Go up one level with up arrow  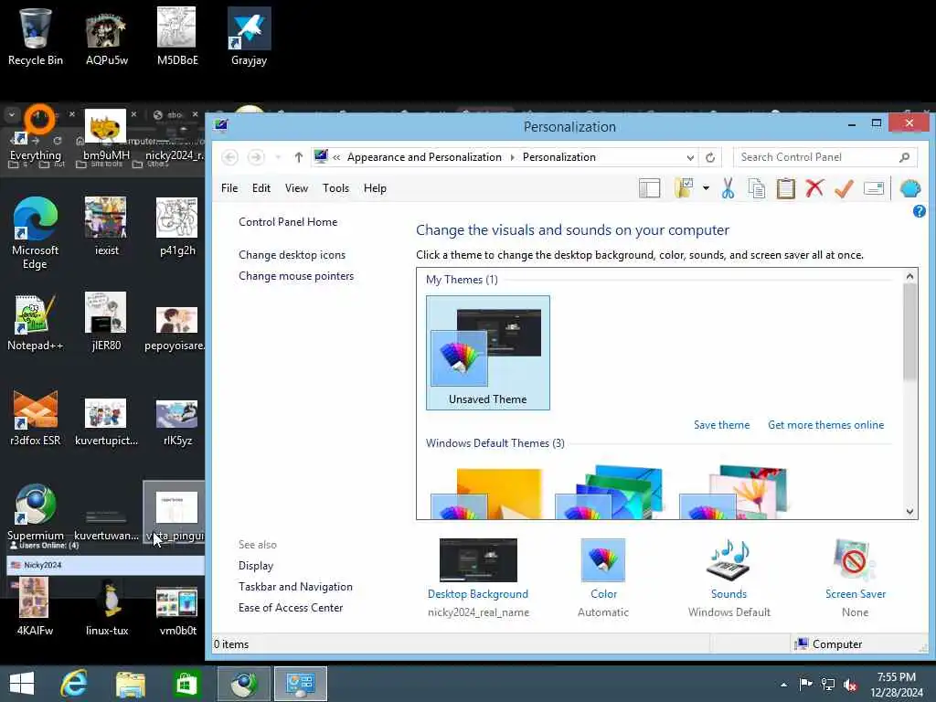pos(299,157)
